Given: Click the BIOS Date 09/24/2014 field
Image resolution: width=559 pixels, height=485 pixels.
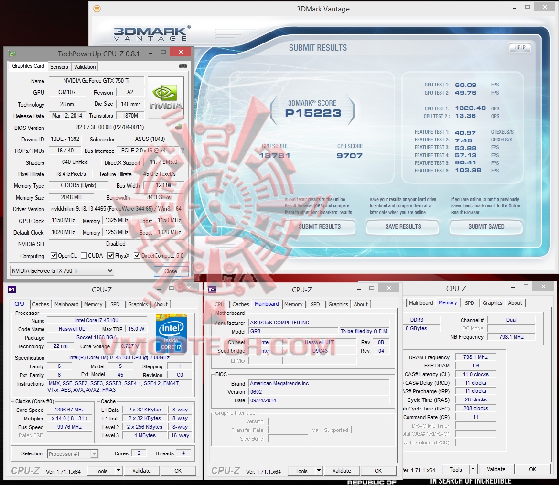Looking at the screenshot, I should coord(319,400).
